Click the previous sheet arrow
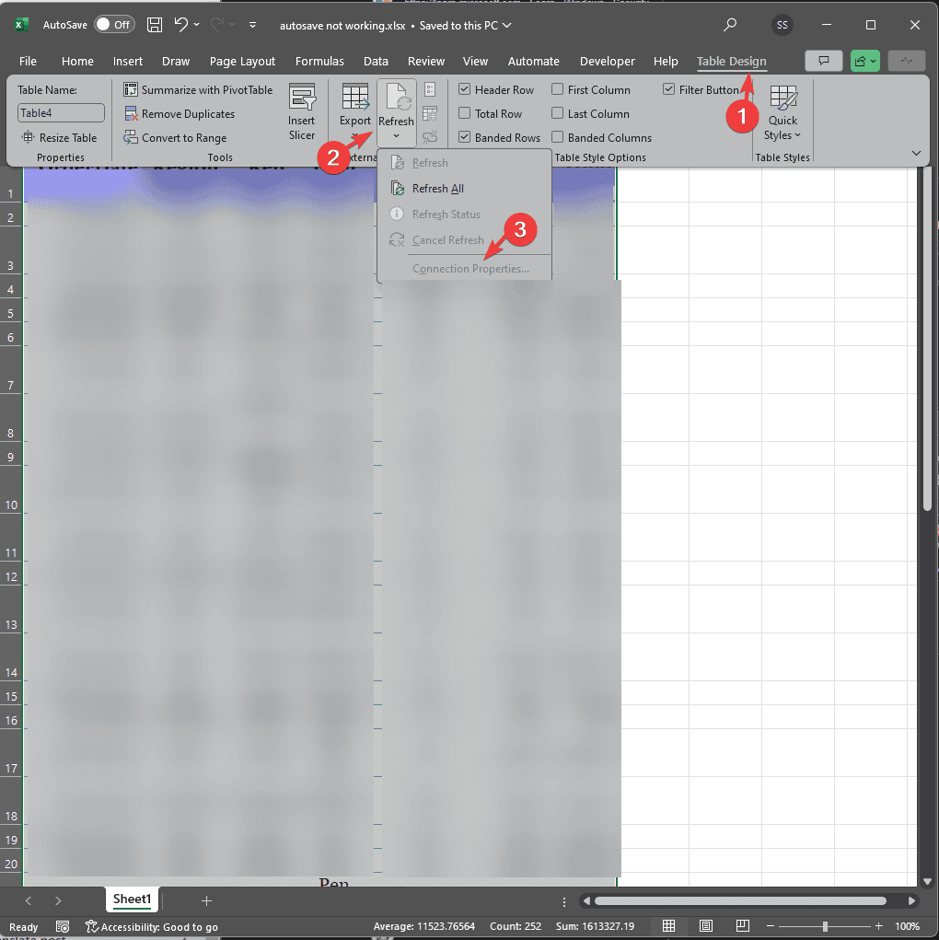 (29, 900)
